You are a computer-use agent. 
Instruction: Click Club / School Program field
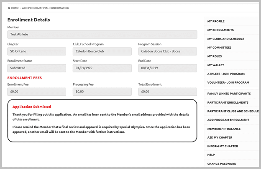[x=102, y=51]
